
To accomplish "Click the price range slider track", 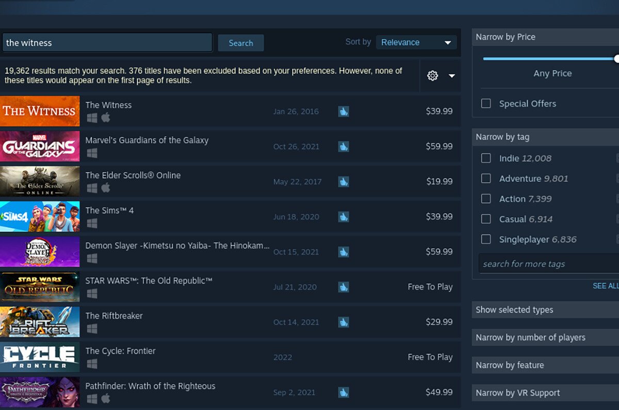I will [x=550, y=59].
